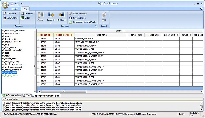Sort by series_name column header
This screenshot has height=118, width=205.
[x=101, y=35]
